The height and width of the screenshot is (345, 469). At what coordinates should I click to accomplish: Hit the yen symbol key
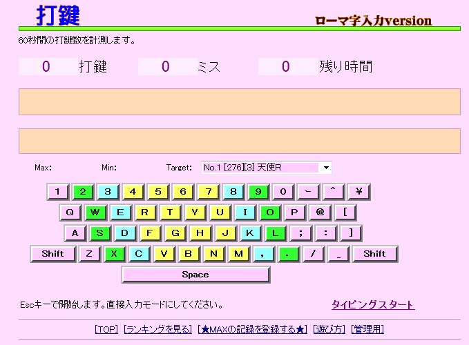pos(358,192)
